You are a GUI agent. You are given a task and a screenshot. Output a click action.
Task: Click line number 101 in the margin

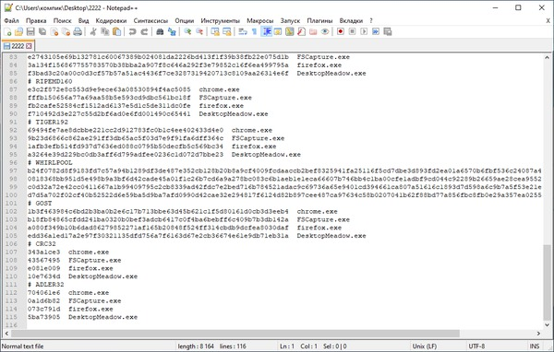tap(11, 203)
